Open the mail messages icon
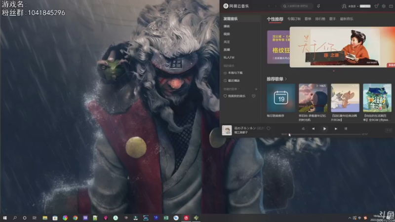This screenshot has width=395, height=222. click(x=391, y=6)
